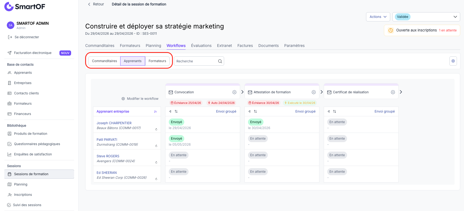Image resolution: width=464 pixels, height=211 pixels.
Task: Select Apprenants workflow toggle
Action: (133, 61)
